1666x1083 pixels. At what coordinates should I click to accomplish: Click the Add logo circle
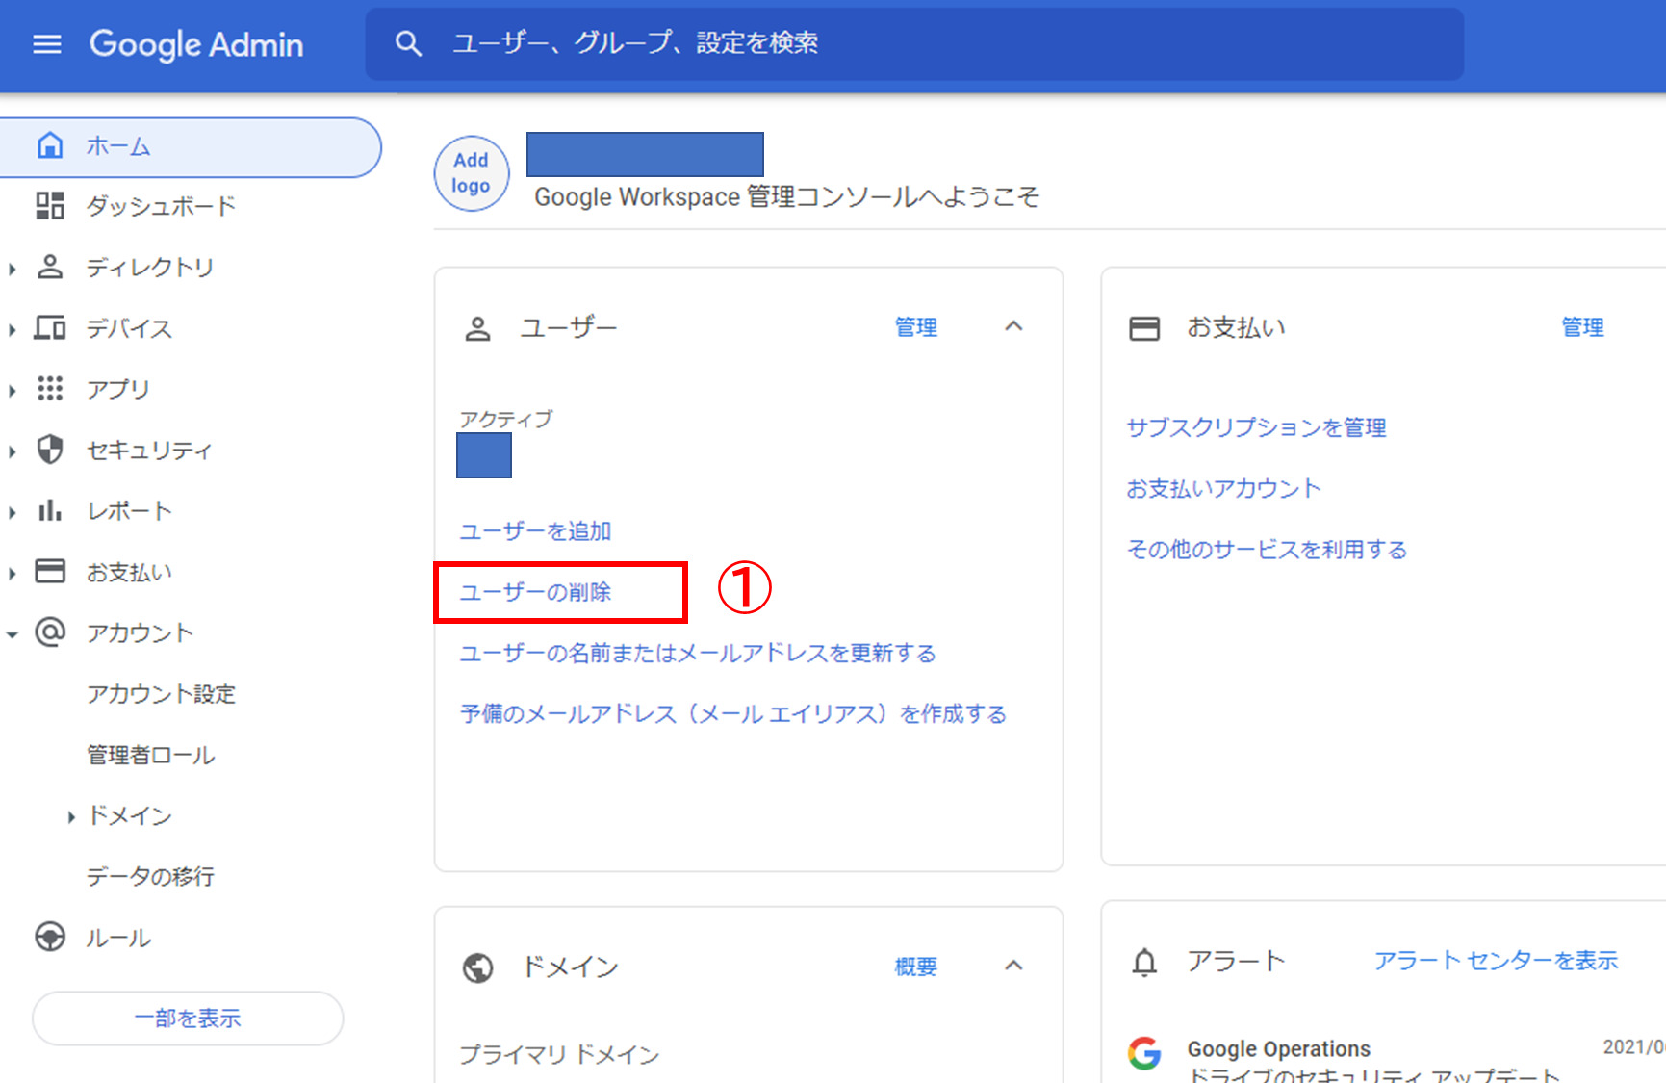click(472, 173)
